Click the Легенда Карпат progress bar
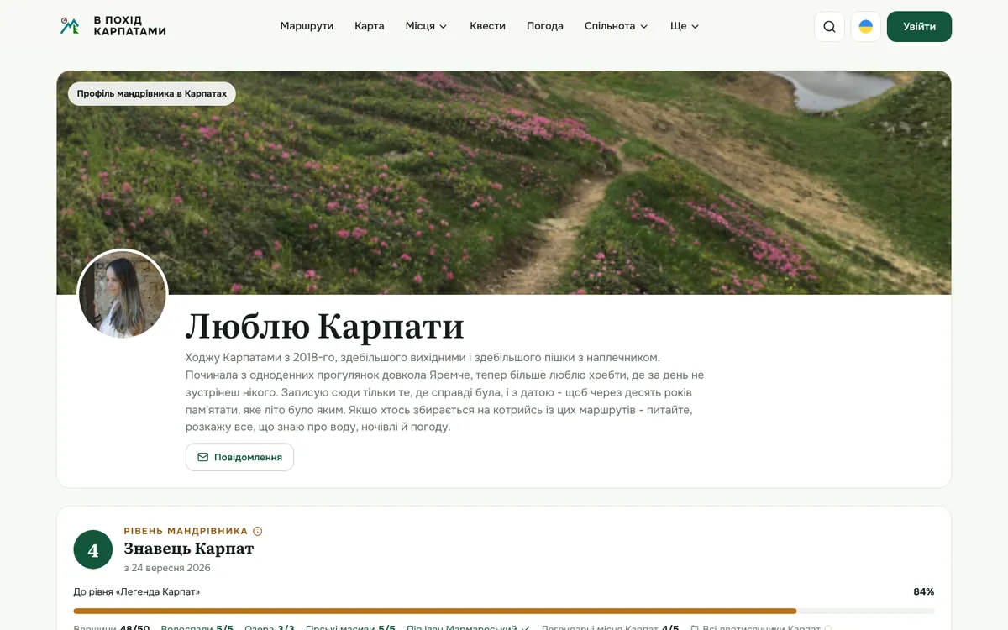This screenshot has height=630, width=1008. [504, 611]
